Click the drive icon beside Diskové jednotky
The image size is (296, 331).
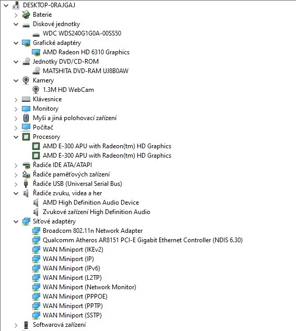[26, 25]
